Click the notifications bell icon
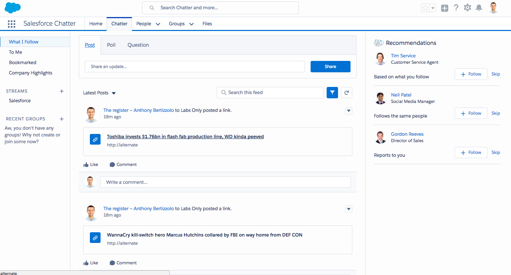This screenshot has width=511, height=275. click(479, 8)
